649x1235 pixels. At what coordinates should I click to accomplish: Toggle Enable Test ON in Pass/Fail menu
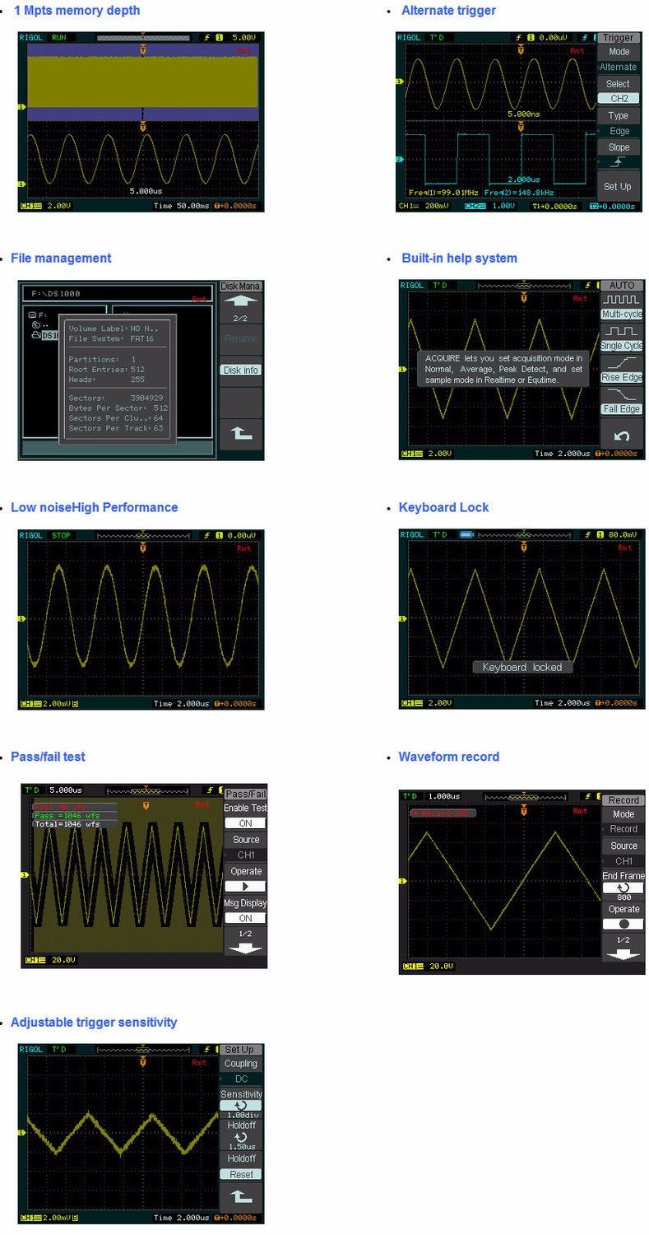tap(245, 823)
